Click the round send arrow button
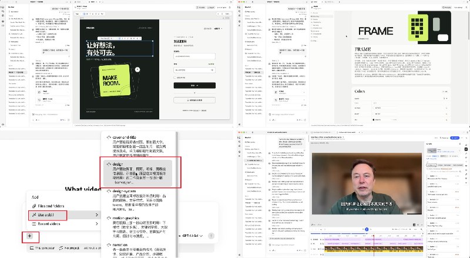470x258 pixels. (x=211, y=236)
